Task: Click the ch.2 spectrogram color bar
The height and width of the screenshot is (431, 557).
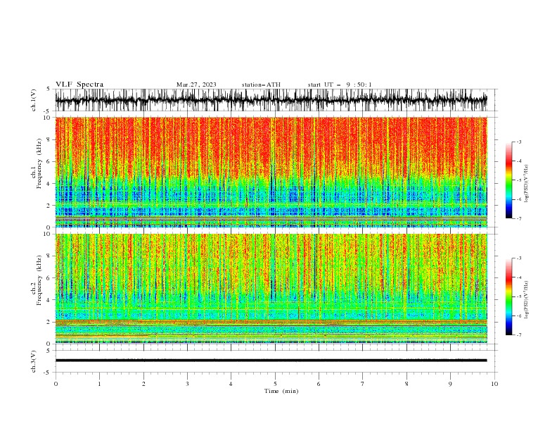Action: pos(508,296)
